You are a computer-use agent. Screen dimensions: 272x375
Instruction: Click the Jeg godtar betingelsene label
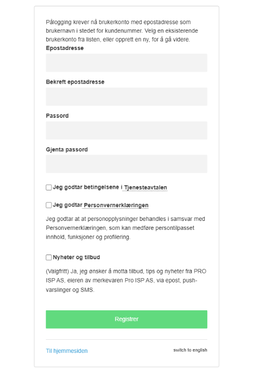tap(86, 187)
